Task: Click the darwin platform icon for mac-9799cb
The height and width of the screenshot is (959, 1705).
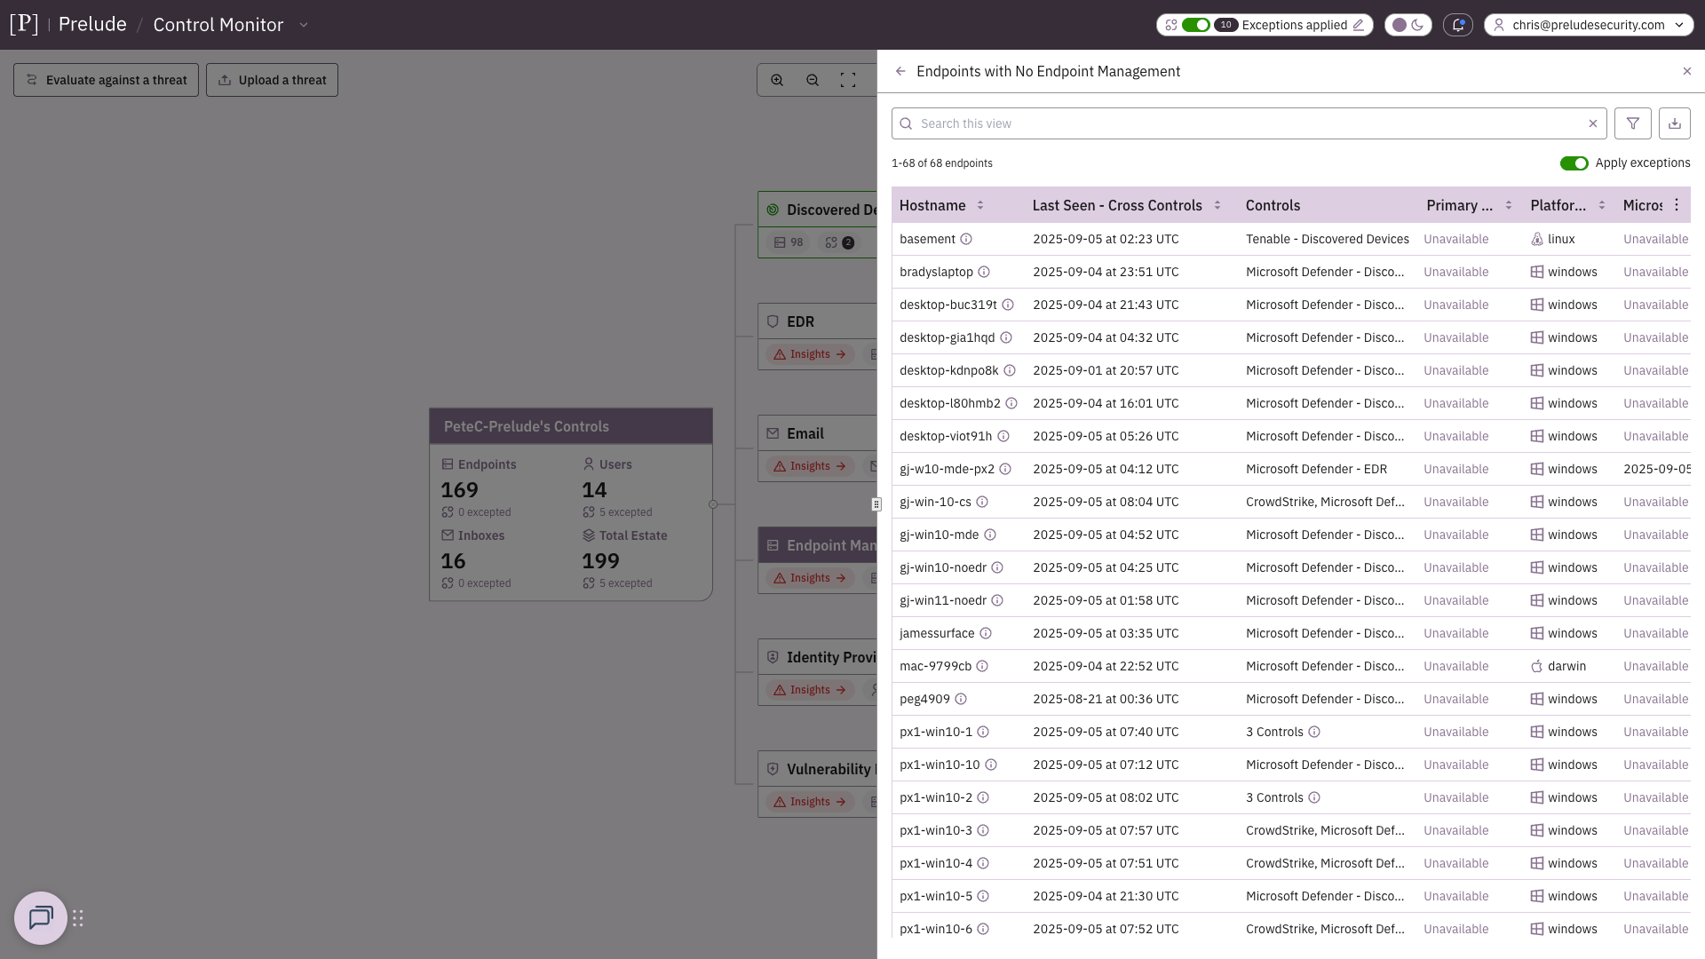Action: [x=1537, y=666]
